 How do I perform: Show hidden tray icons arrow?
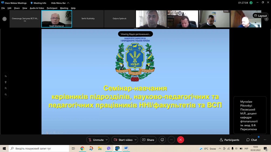[x=220, y=149]
